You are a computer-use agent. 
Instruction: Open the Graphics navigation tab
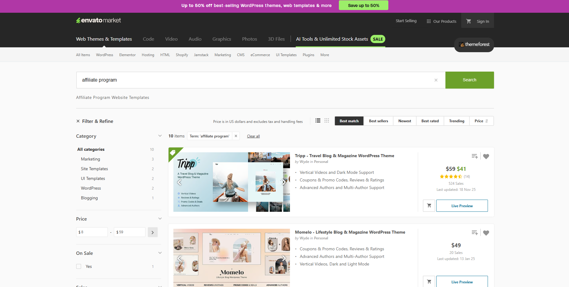click(x=222, y=39)
